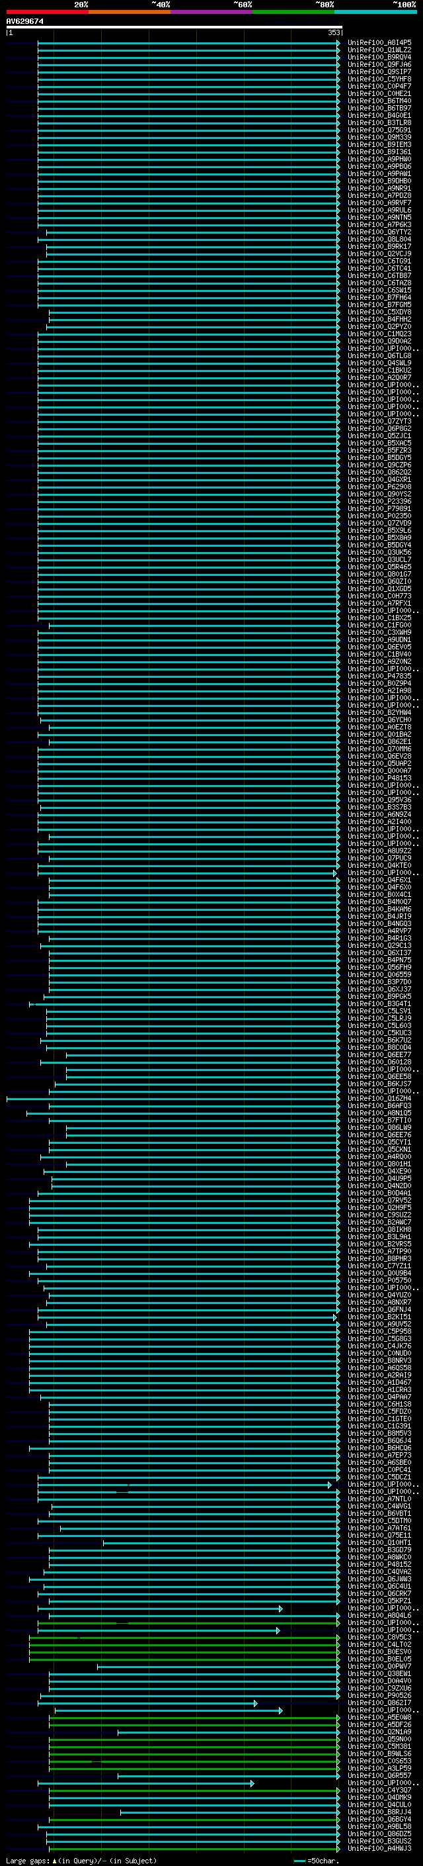Select hit label UniRef100_A9UV52
The height and width of the screenshot is (1866, 423).
coord(379,1323)
